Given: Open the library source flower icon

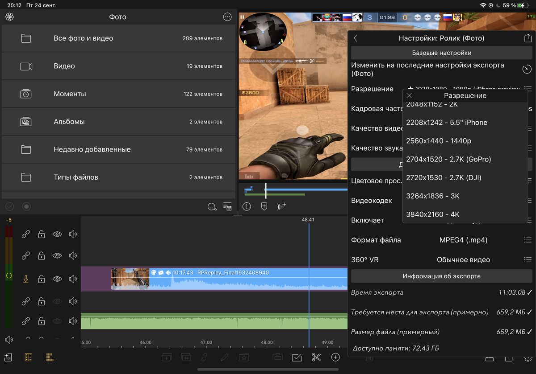Looking at the screenshot, I should tap(10, 17).
